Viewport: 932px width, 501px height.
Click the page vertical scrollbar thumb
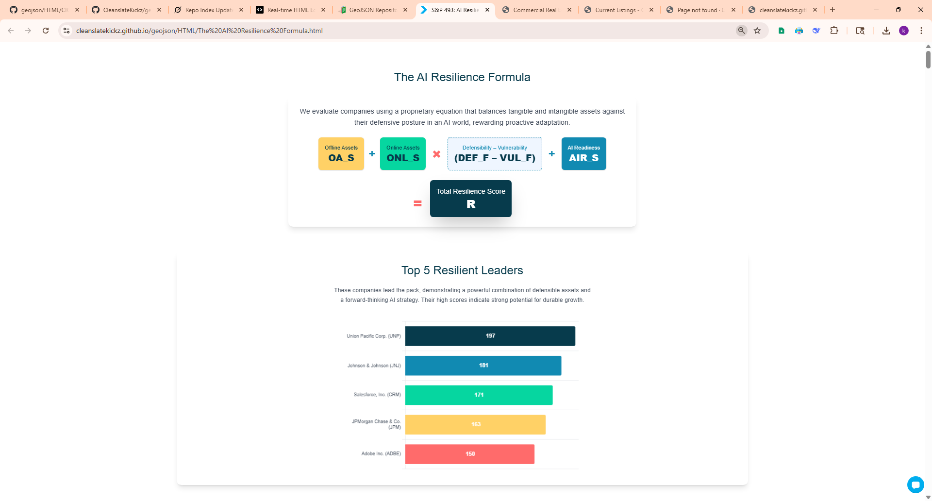(x=928, y=59)
